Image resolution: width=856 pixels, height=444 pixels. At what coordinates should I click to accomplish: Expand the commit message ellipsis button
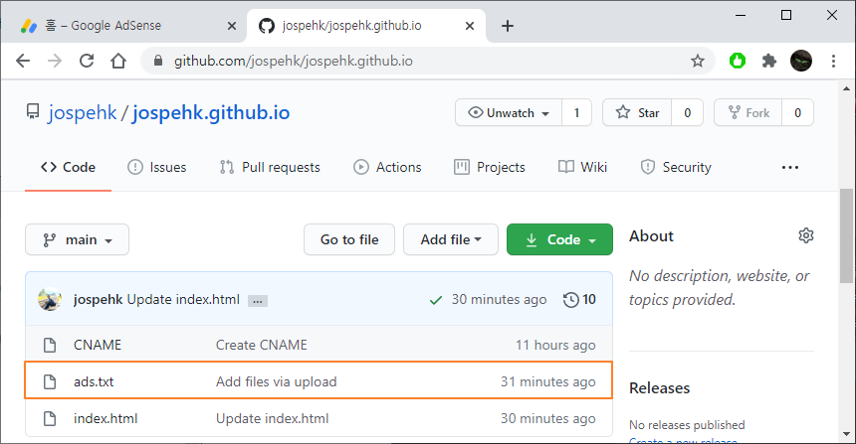[x=258, y=301]
